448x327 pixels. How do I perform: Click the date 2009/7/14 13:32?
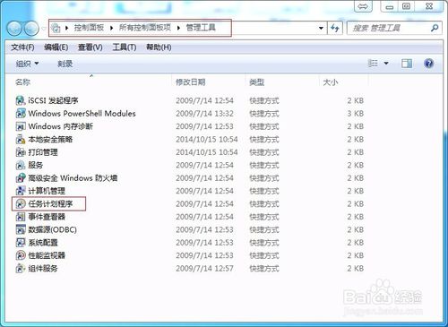(204, 114)
